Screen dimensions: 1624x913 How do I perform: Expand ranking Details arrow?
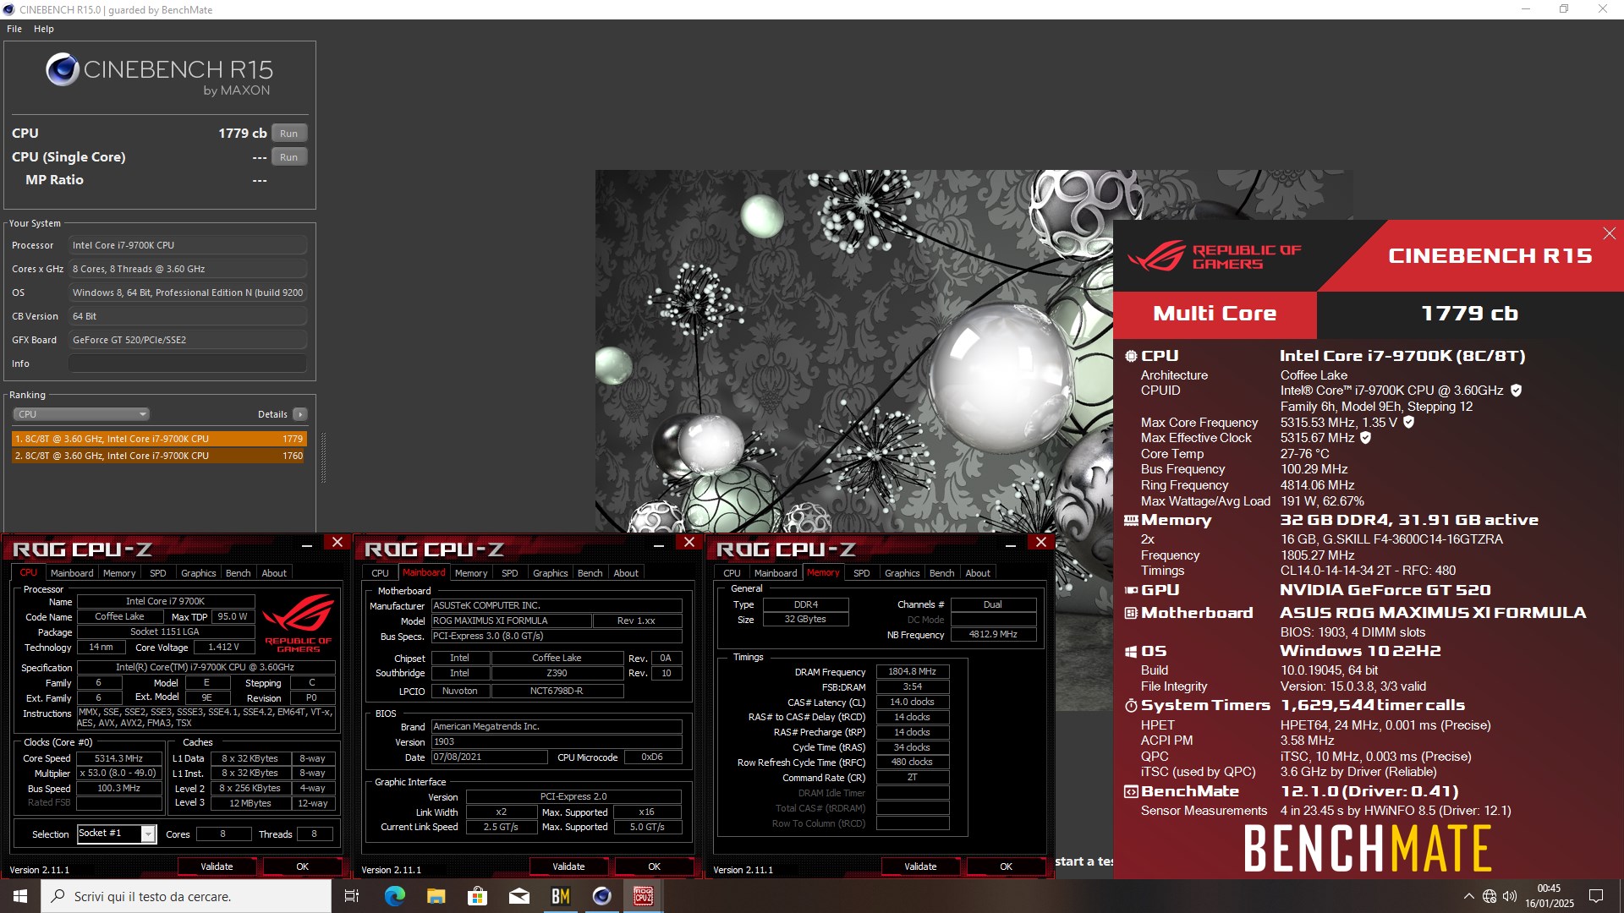click(299, 414)
